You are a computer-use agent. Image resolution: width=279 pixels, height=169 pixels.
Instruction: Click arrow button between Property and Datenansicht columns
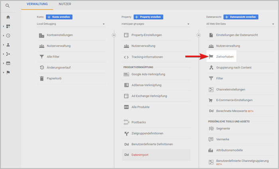click(x=198, y=35)
